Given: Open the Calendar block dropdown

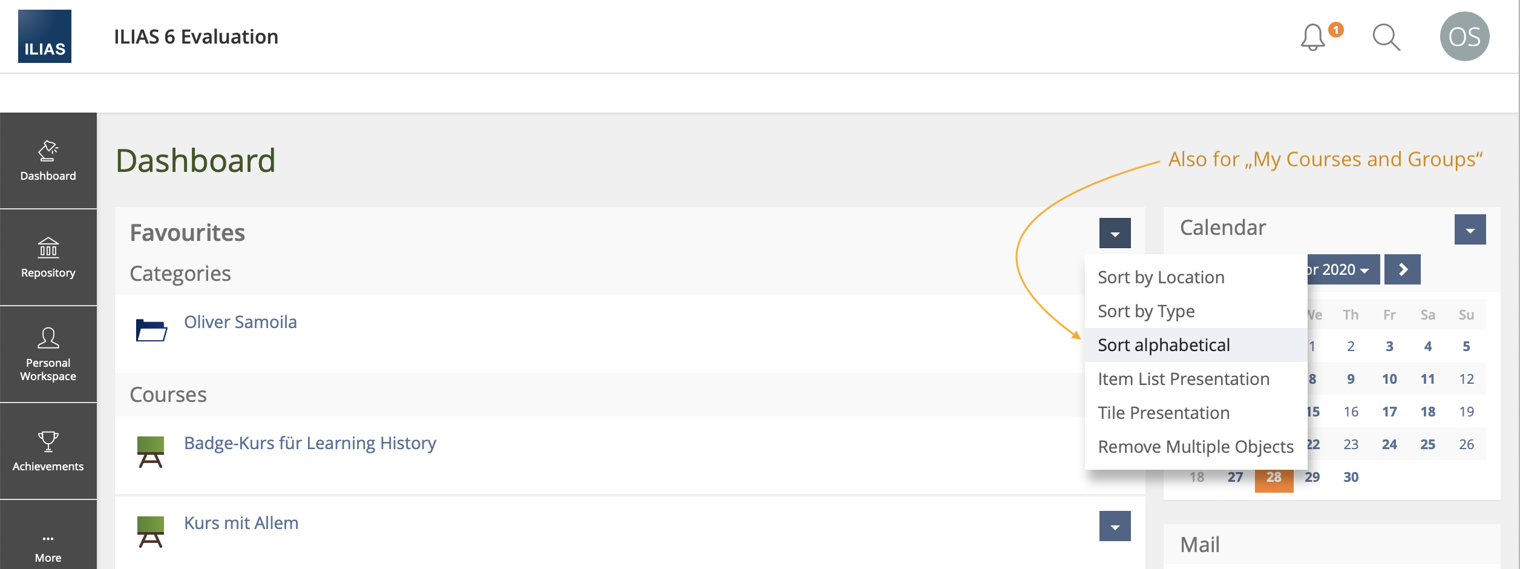Looking at the screenshot, I should [1470, 229].
